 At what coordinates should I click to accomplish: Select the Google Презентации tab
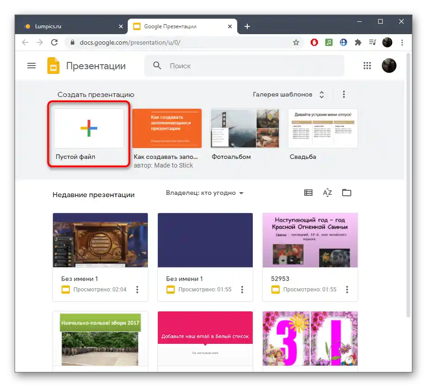(182, 26)
